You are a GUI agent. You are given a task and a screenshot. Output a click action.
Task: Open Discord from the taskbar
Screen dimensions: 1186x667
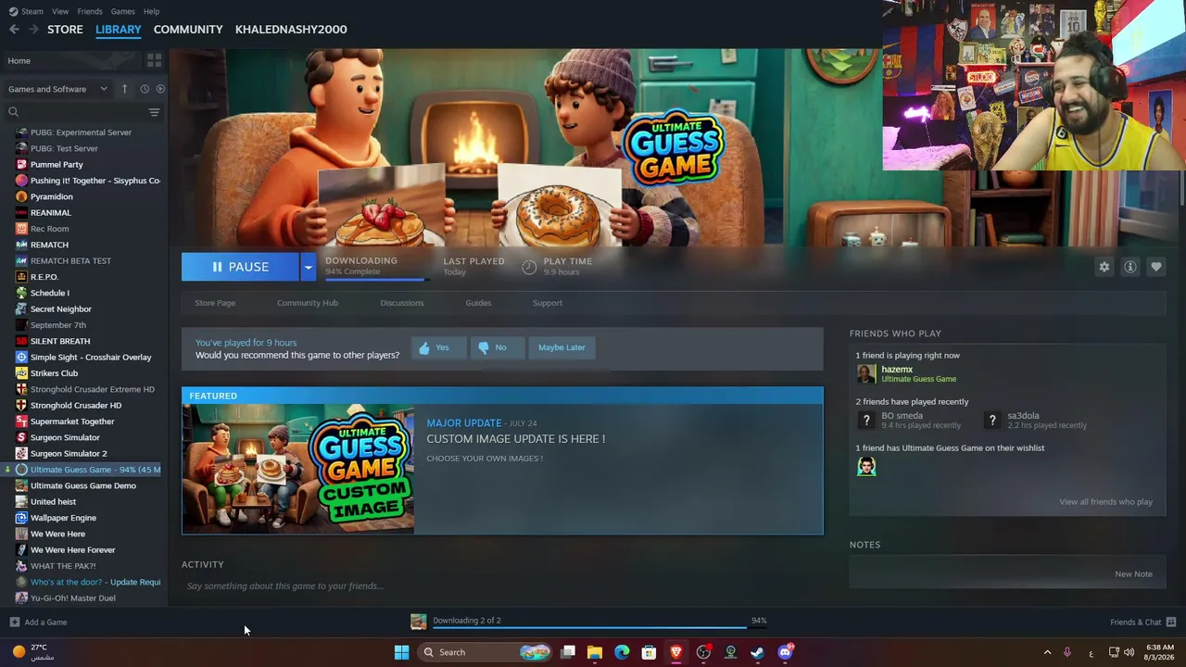[785, 652]
